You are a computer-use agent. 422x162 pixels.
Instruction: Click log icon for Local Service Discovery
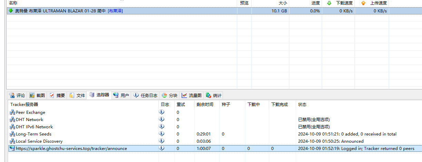pyautogui.click(x=161, y=141)
